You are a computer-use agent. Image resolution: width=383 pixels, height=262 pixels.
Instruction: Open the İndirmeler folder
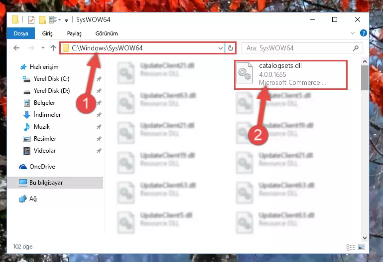47,115
